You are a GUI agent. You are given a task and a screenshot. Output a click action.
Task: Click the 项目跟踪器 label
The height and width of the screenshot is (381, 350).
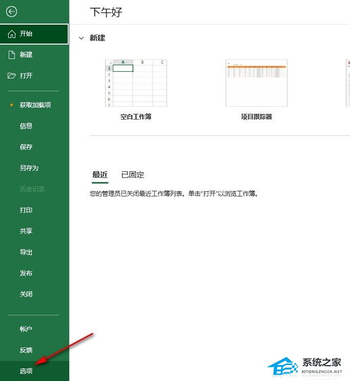257,117
